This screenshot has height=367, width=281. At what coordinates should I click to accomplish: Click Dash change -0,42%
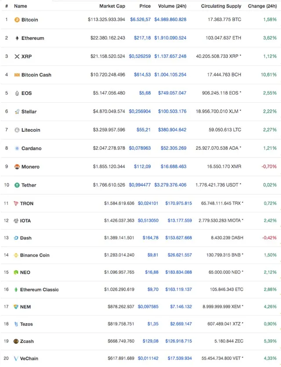tap(269, 238)
